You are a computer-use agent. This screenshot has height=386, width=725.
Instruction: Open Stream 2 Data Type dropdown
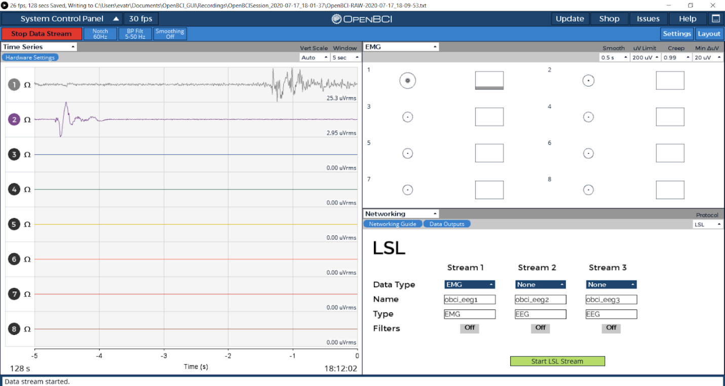tap(541, 284)
